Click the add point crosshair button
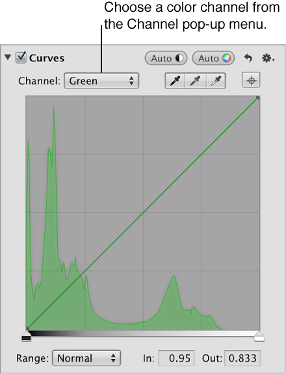This screenshot has height=374, width=286. pyautogui.click(x=252, y=80)
